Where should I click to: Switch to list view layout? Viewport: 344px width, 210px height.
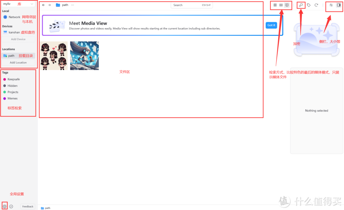tap(281, 5)
